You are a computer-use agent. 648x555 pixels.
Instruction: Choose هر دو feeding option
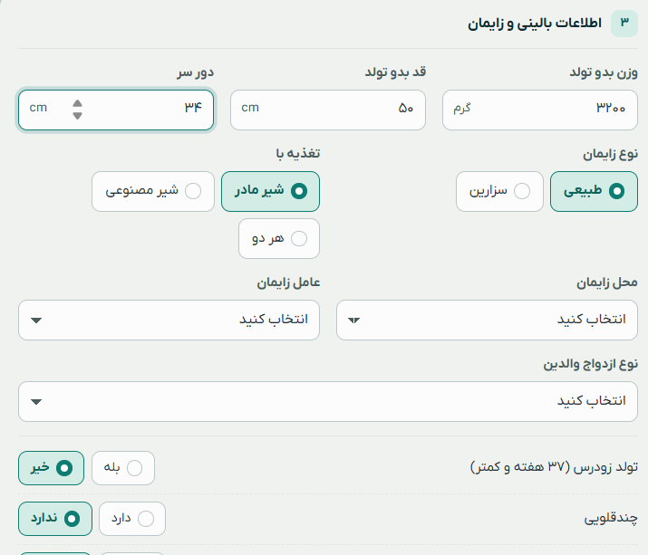[x=279, y=238]
